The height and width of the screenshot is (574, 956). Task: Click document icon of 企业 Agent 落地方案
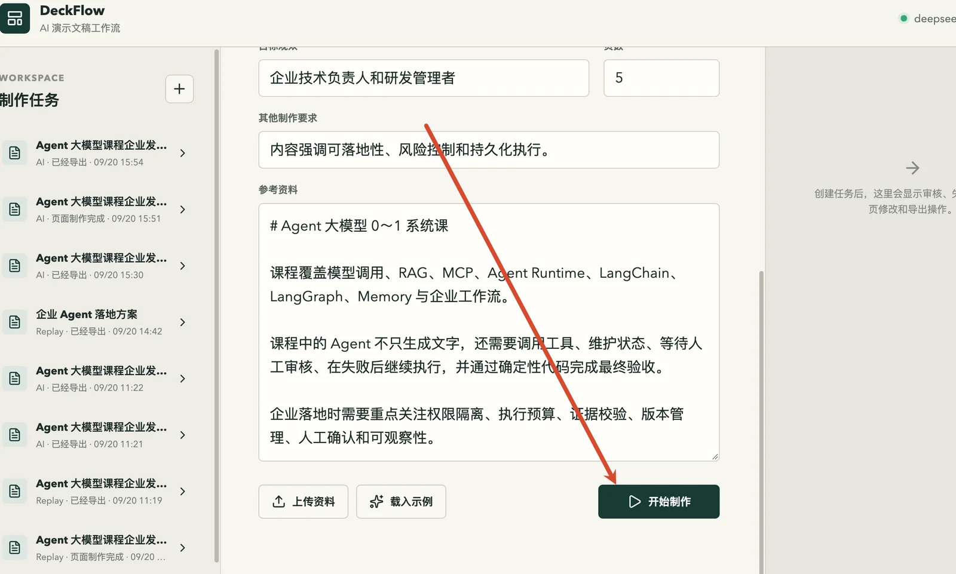click(15, 322)
